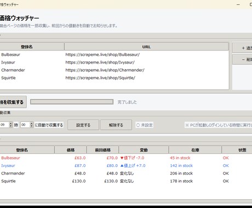The height and width of the screenshot is (208, 252).
Task: Click the 142 in stock cell
Action: click(181, 166)
